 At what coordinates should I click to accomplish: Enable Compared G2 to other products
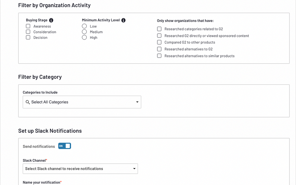click(x=159, y=42)
